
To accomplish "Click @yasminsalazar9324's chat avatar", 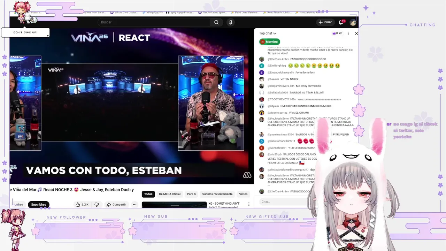I will coord(262,135).
